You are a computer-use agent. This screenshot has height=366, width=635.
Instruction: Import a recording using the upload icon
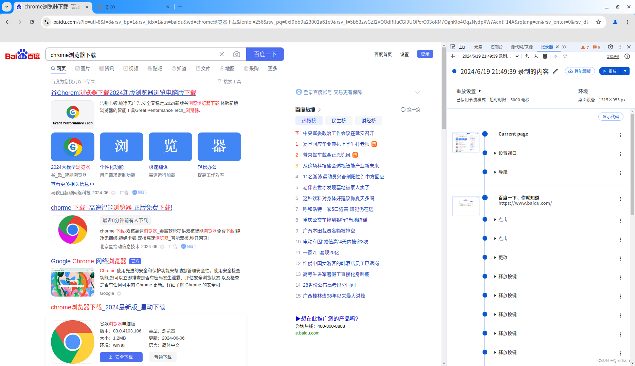(527, 56)
